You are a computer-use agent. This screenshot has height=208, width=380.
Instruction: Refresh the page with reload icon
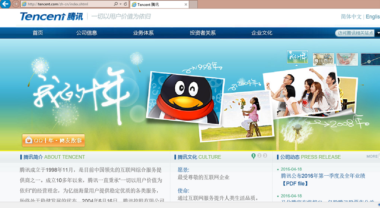[125, 4]
